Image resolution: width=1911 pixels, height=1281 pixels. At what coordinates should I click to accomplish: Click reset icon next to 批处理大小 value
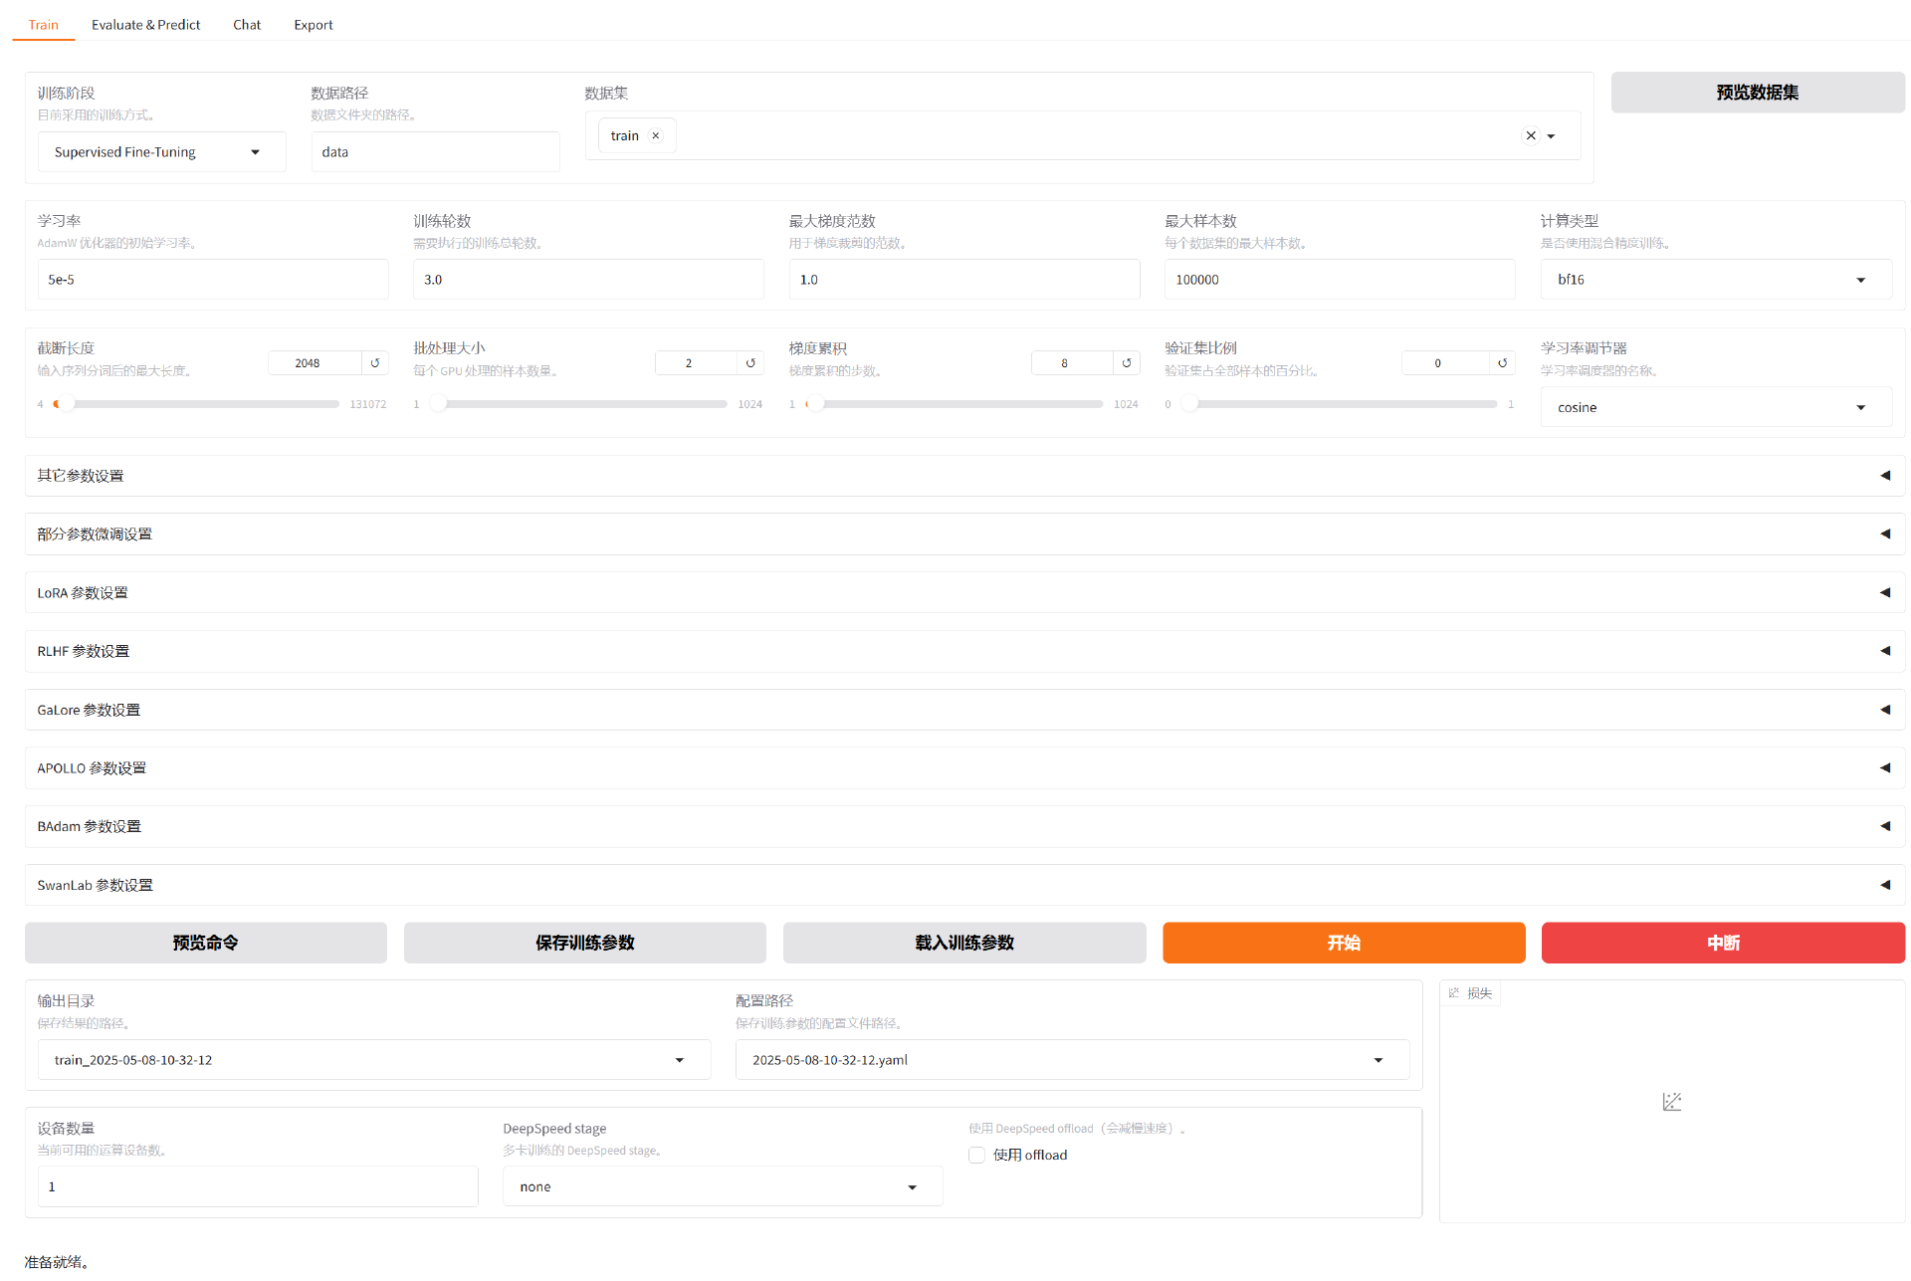(750, 363)
